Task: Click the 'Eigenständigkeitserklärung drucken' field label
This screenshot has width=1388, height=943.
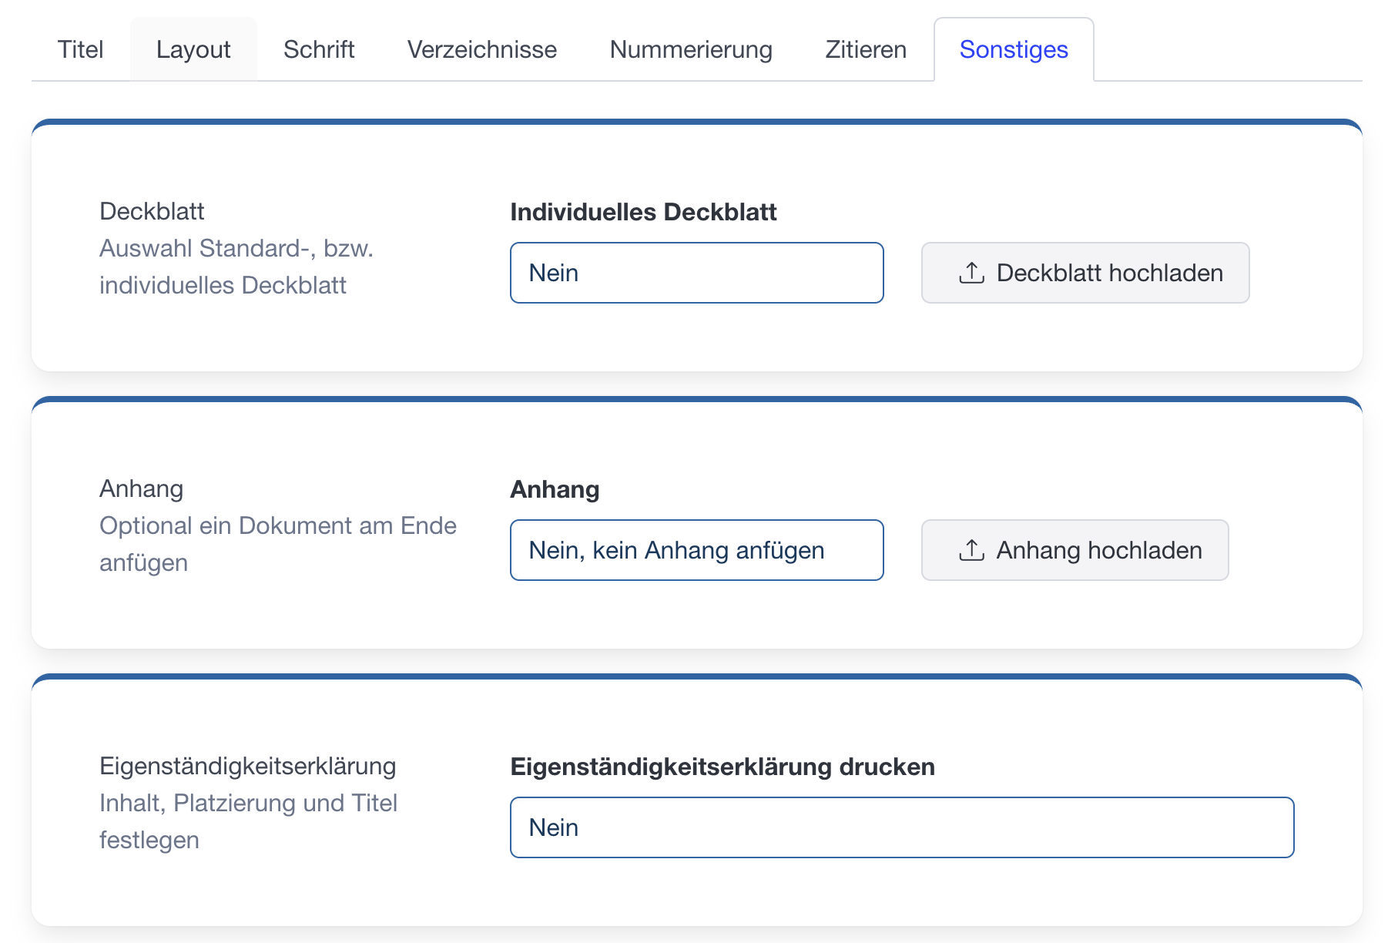Action: (x=722, y=767)
